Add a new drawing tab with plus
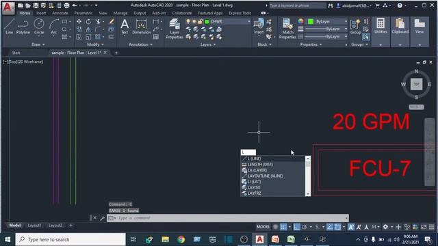This screenshot has height=246, width=438. tap(116, 53)
